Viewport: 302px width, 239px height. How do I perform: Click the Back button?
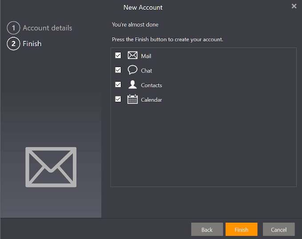207,229
